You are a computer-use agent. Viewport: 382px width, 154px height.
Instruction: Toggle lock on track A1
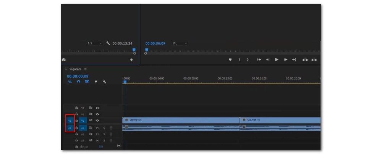point(76,127)
